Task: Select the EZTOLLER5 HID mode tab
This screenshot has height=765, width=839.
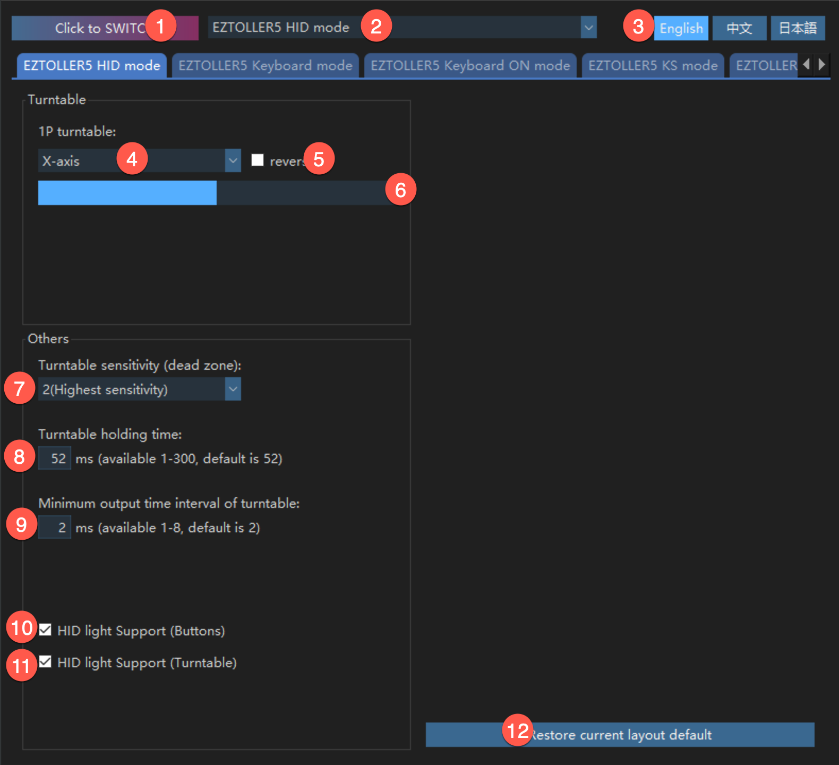Action: click(x=92, y=65)
